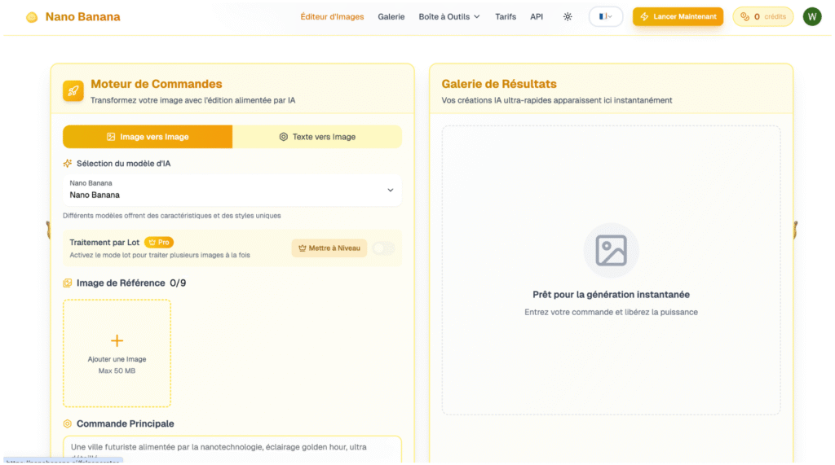
Task: Click the Image de Référence icon
Action: pos(68,283)
